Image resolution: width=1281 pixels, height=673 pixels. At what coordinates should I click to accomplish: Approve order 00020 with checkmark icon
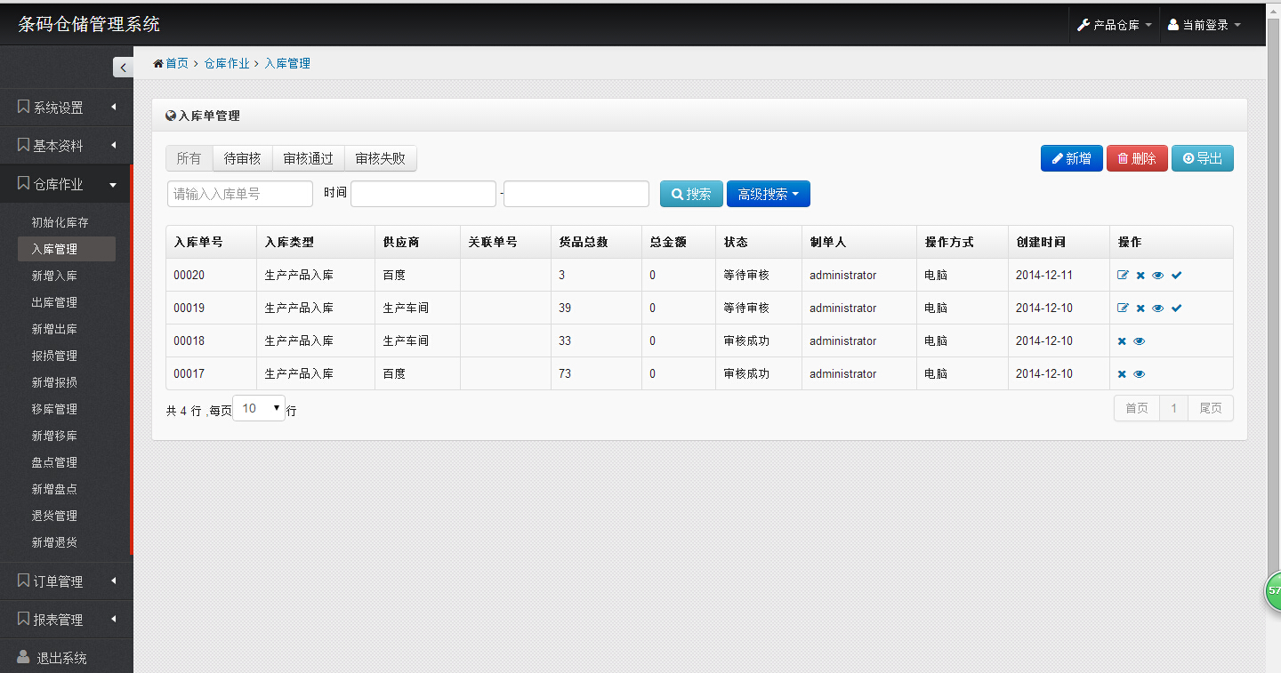[x=1176, y=276]
